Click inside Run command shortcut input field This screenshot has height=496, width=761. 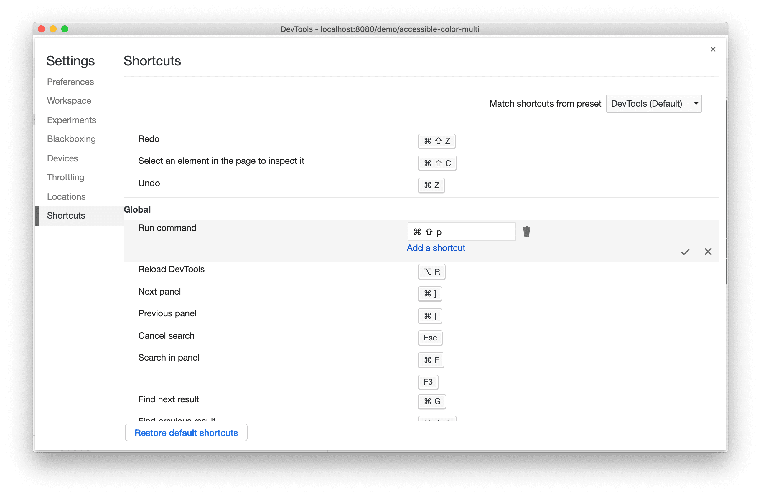tap(460, 231)
